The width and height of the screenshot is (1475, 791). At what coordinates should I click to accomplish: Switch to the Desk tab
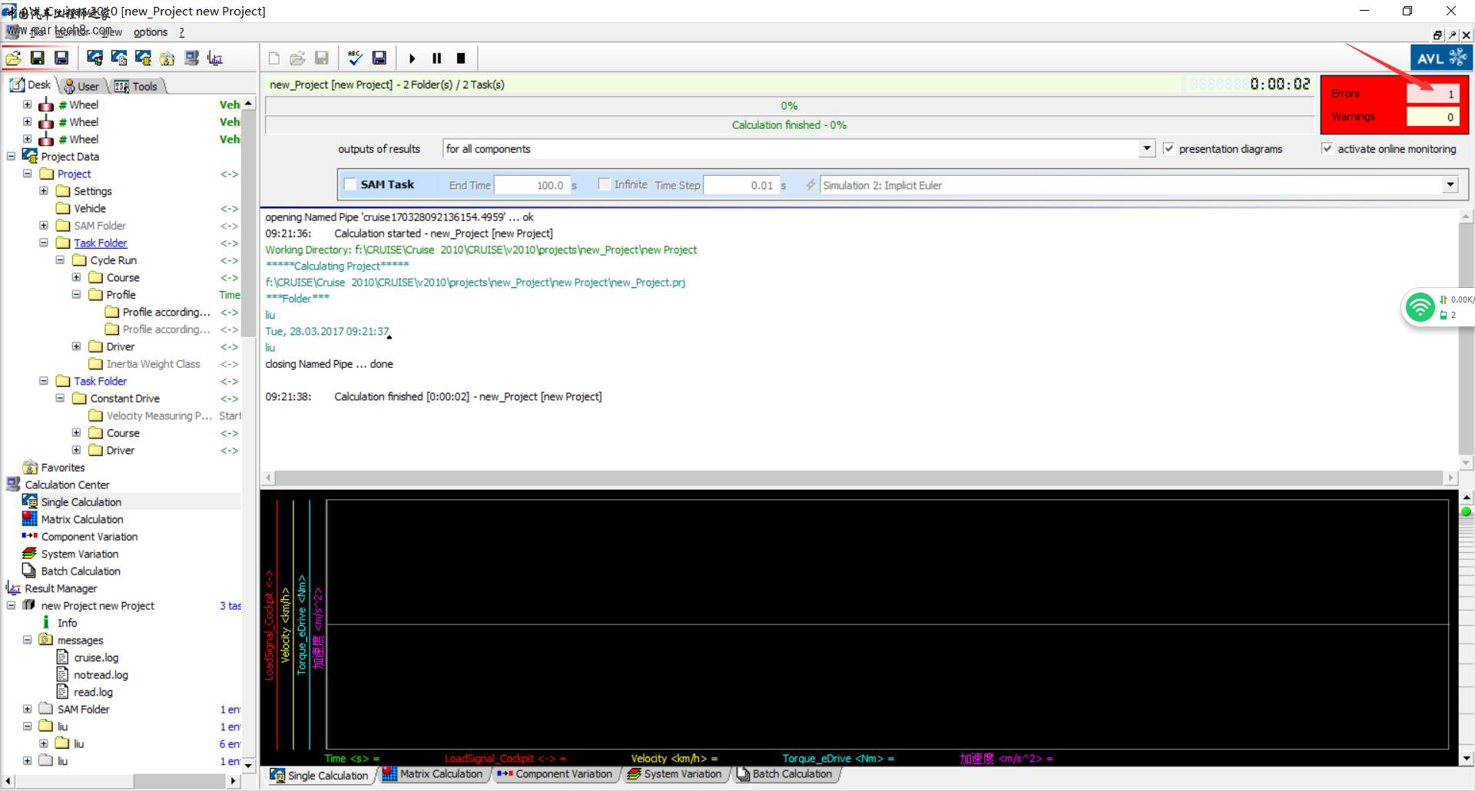(x=31, y=85)
